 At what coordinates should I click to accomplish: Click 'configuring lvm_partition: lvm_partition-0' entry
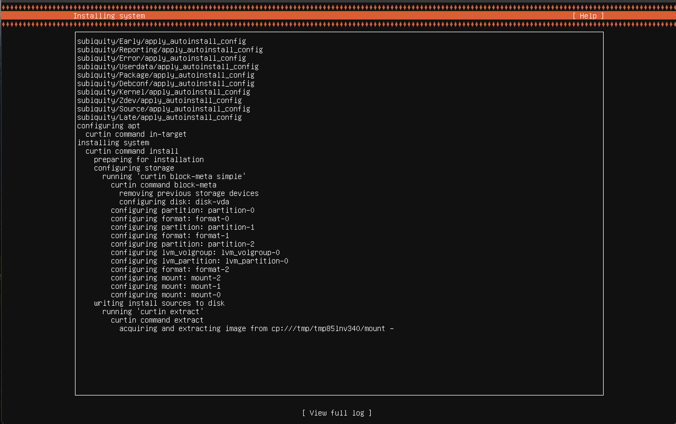point(199,261)
